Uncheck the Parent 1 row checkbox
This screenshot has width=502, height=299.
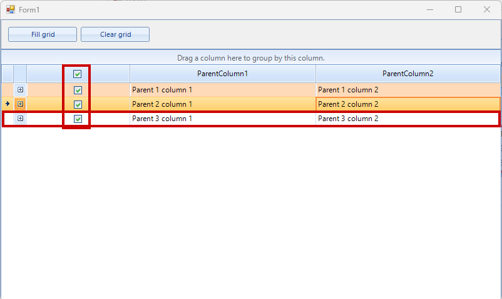coord(78,90)
